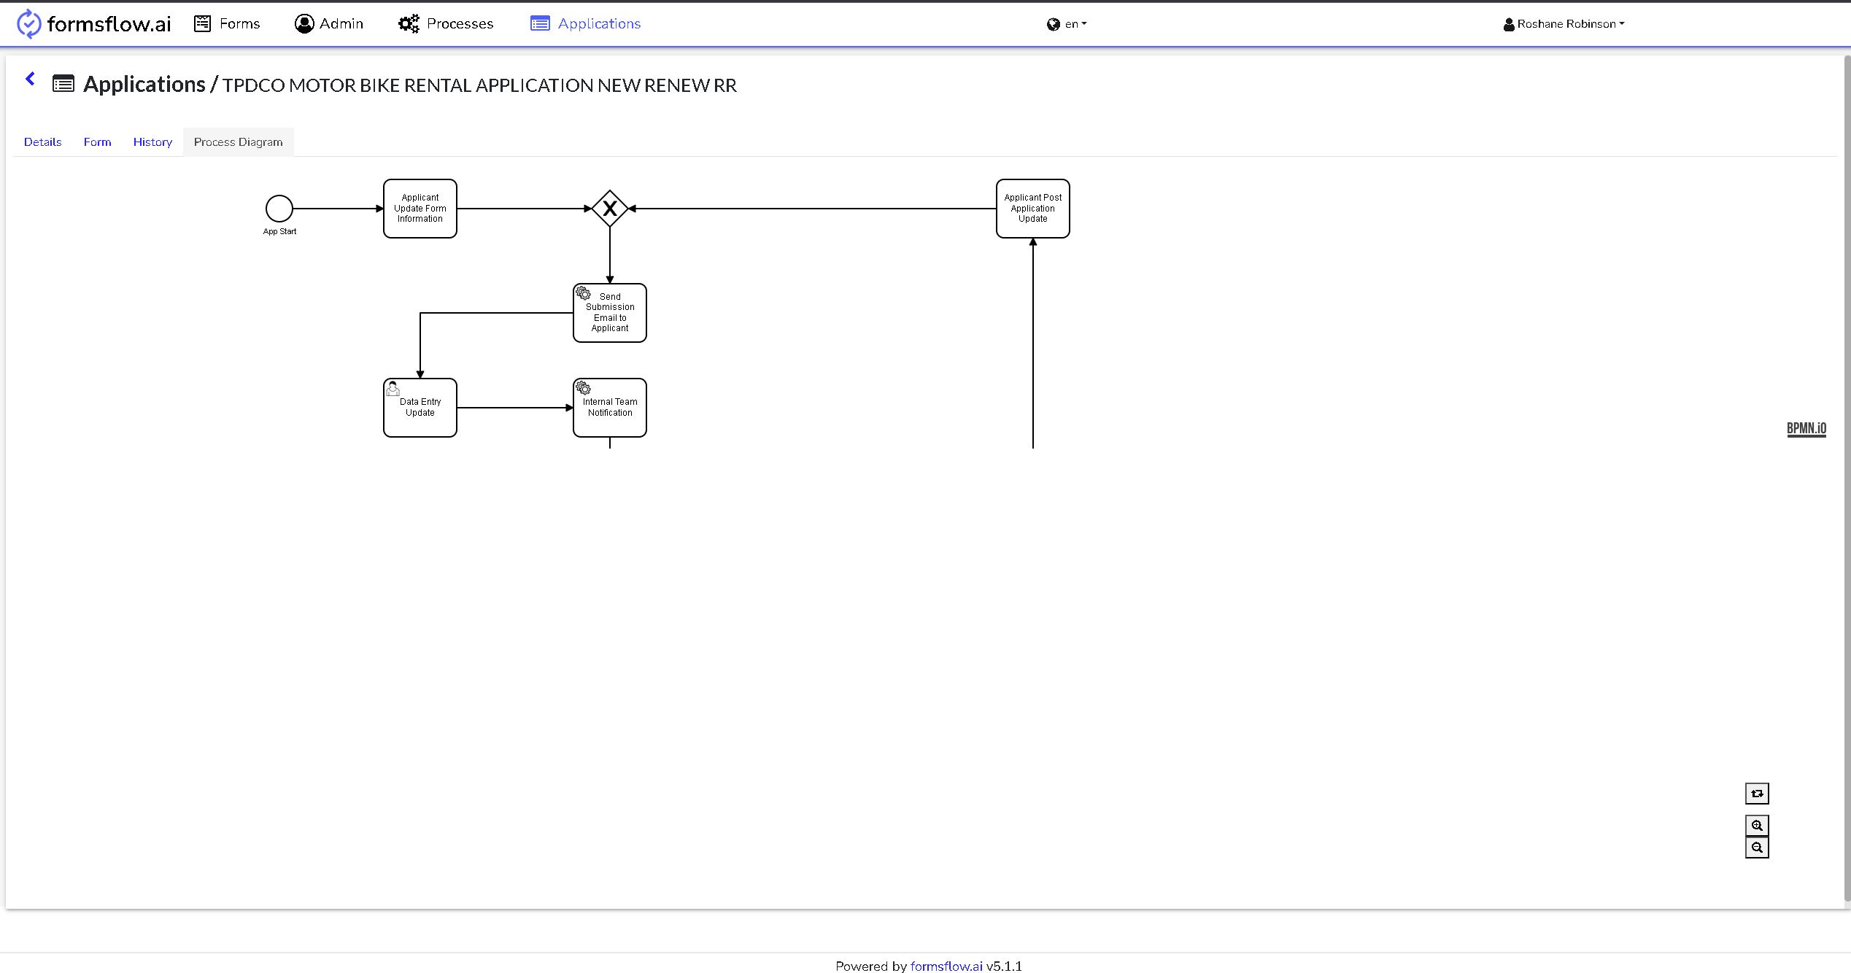This screenshot has height=973, width=1851.
Task: Open the language dropdown labeled en
Action: pos(1067,23)
